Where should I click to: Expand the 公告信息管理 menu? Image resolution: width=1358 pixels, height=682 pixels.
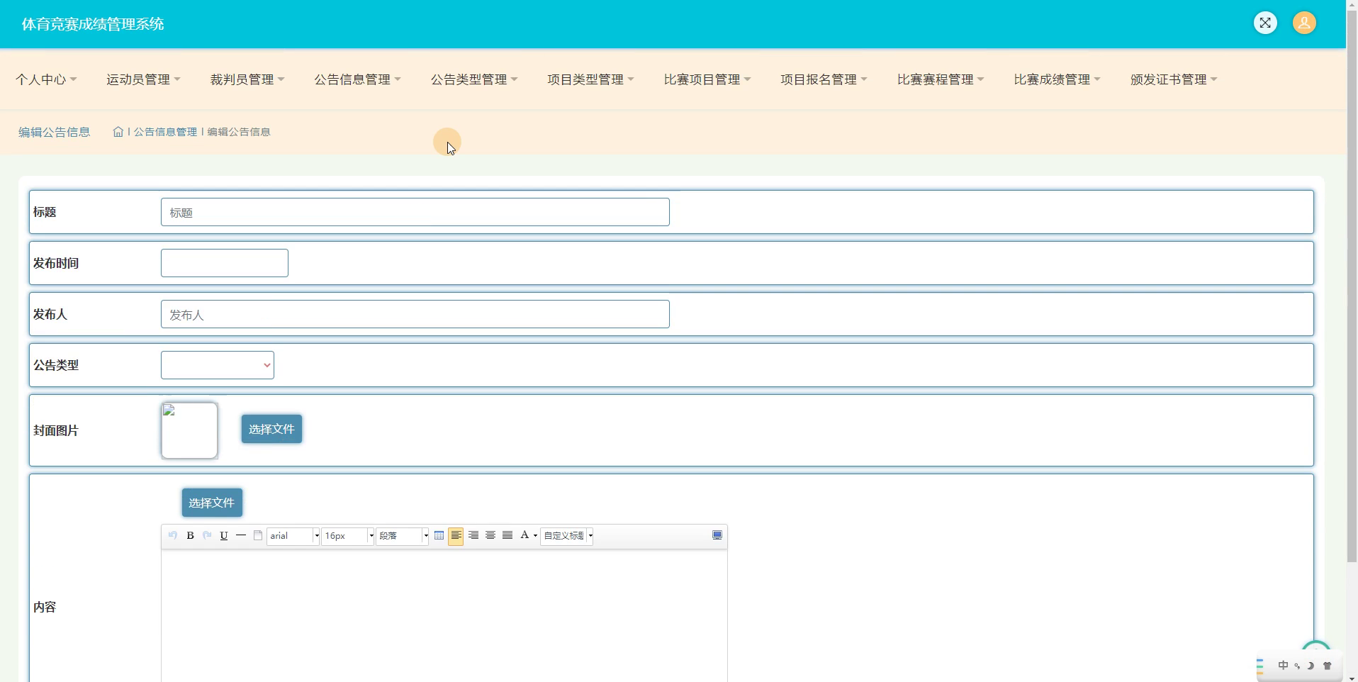358,79
